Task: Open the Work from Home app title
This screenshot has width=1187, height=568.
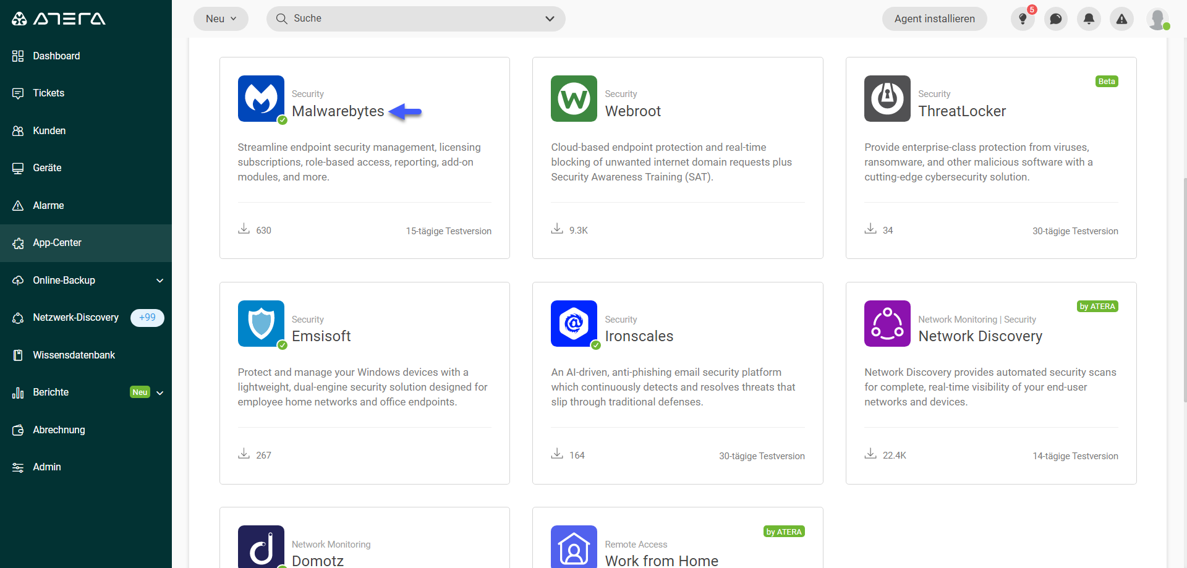Action: point(662,561)
